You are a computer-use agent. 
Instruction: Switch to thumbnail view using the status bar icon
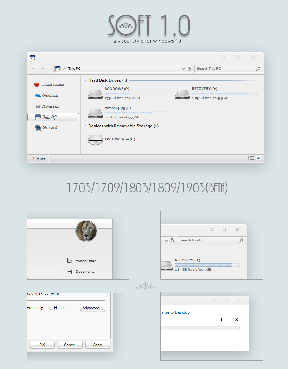259,158
